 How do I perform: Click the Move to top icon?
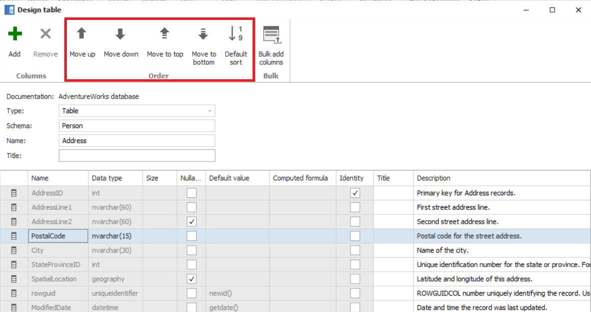click(x=165, y=34)
